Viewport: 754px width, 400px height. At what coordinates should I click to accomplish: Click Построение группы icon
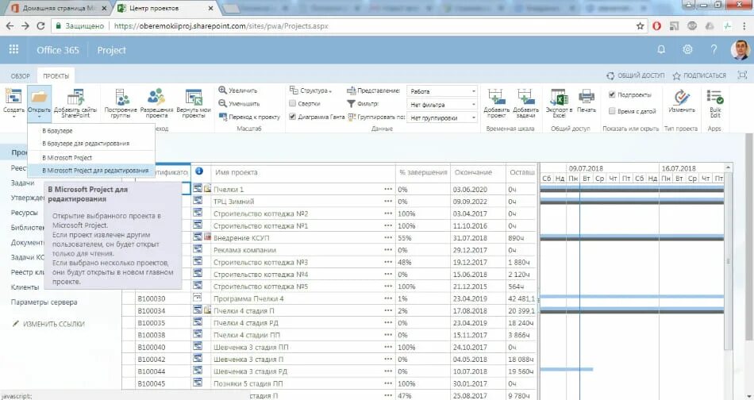pos(121,97)
